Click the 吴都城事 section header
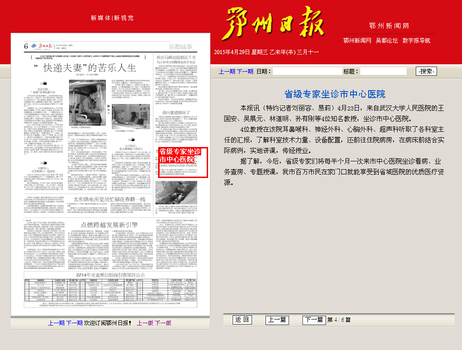The height and width of the screenshot is (350, 462). 180,47
